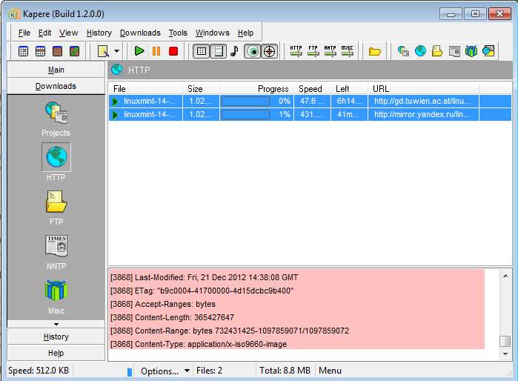
Task: Expand the Main sidebar section
Action: (x=56, y=70)
